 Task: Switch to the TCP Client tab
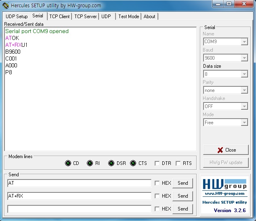(59, 17)
